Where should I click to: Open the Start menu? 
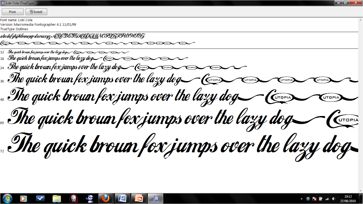(7, 198)
